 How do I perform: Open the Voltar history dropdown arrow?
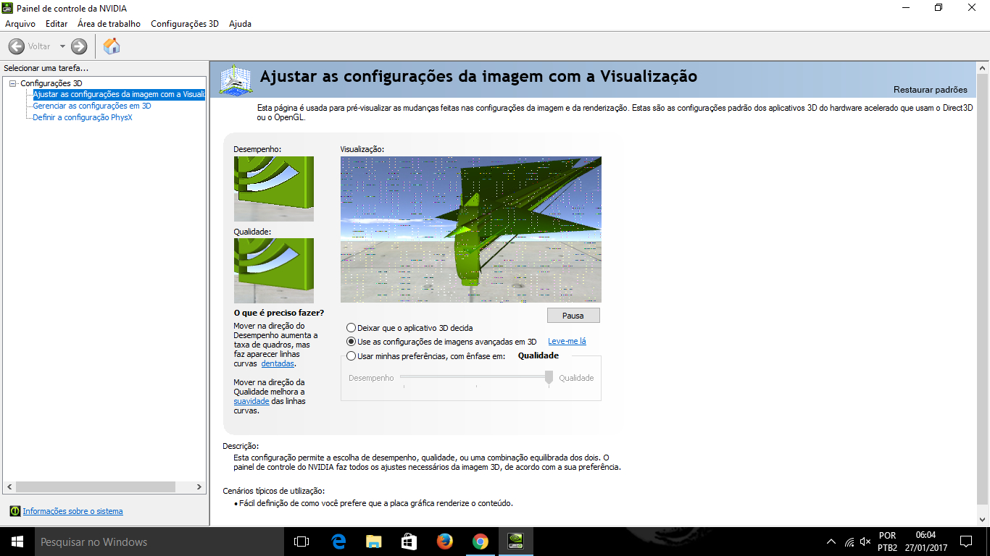click(x=62, y=46)
